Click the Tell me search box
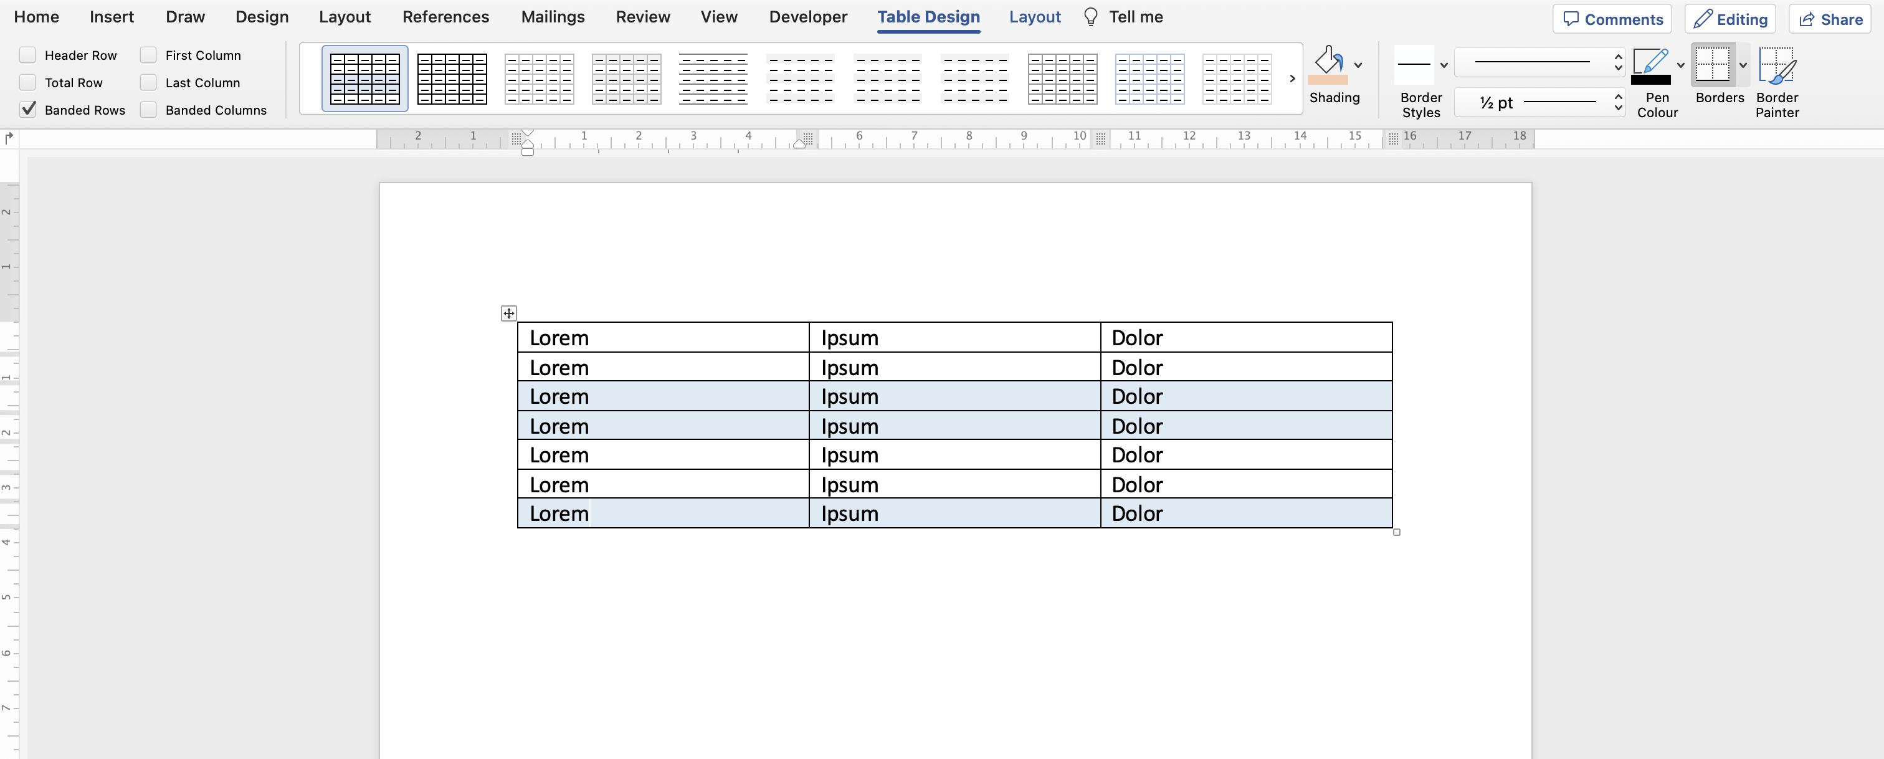This screenshot has width=1884, height=759. click(x=1136, y=17)
